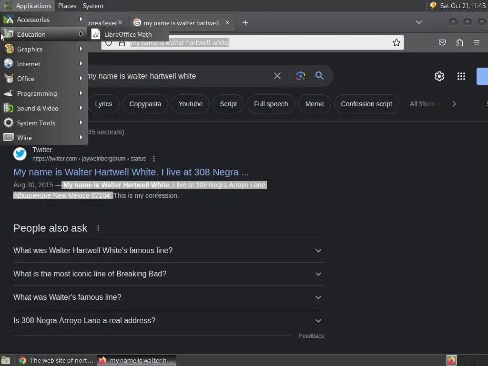Select the Confession script filter chip
This screenshot has height=366, width=488.
click(x=366, y=104)
